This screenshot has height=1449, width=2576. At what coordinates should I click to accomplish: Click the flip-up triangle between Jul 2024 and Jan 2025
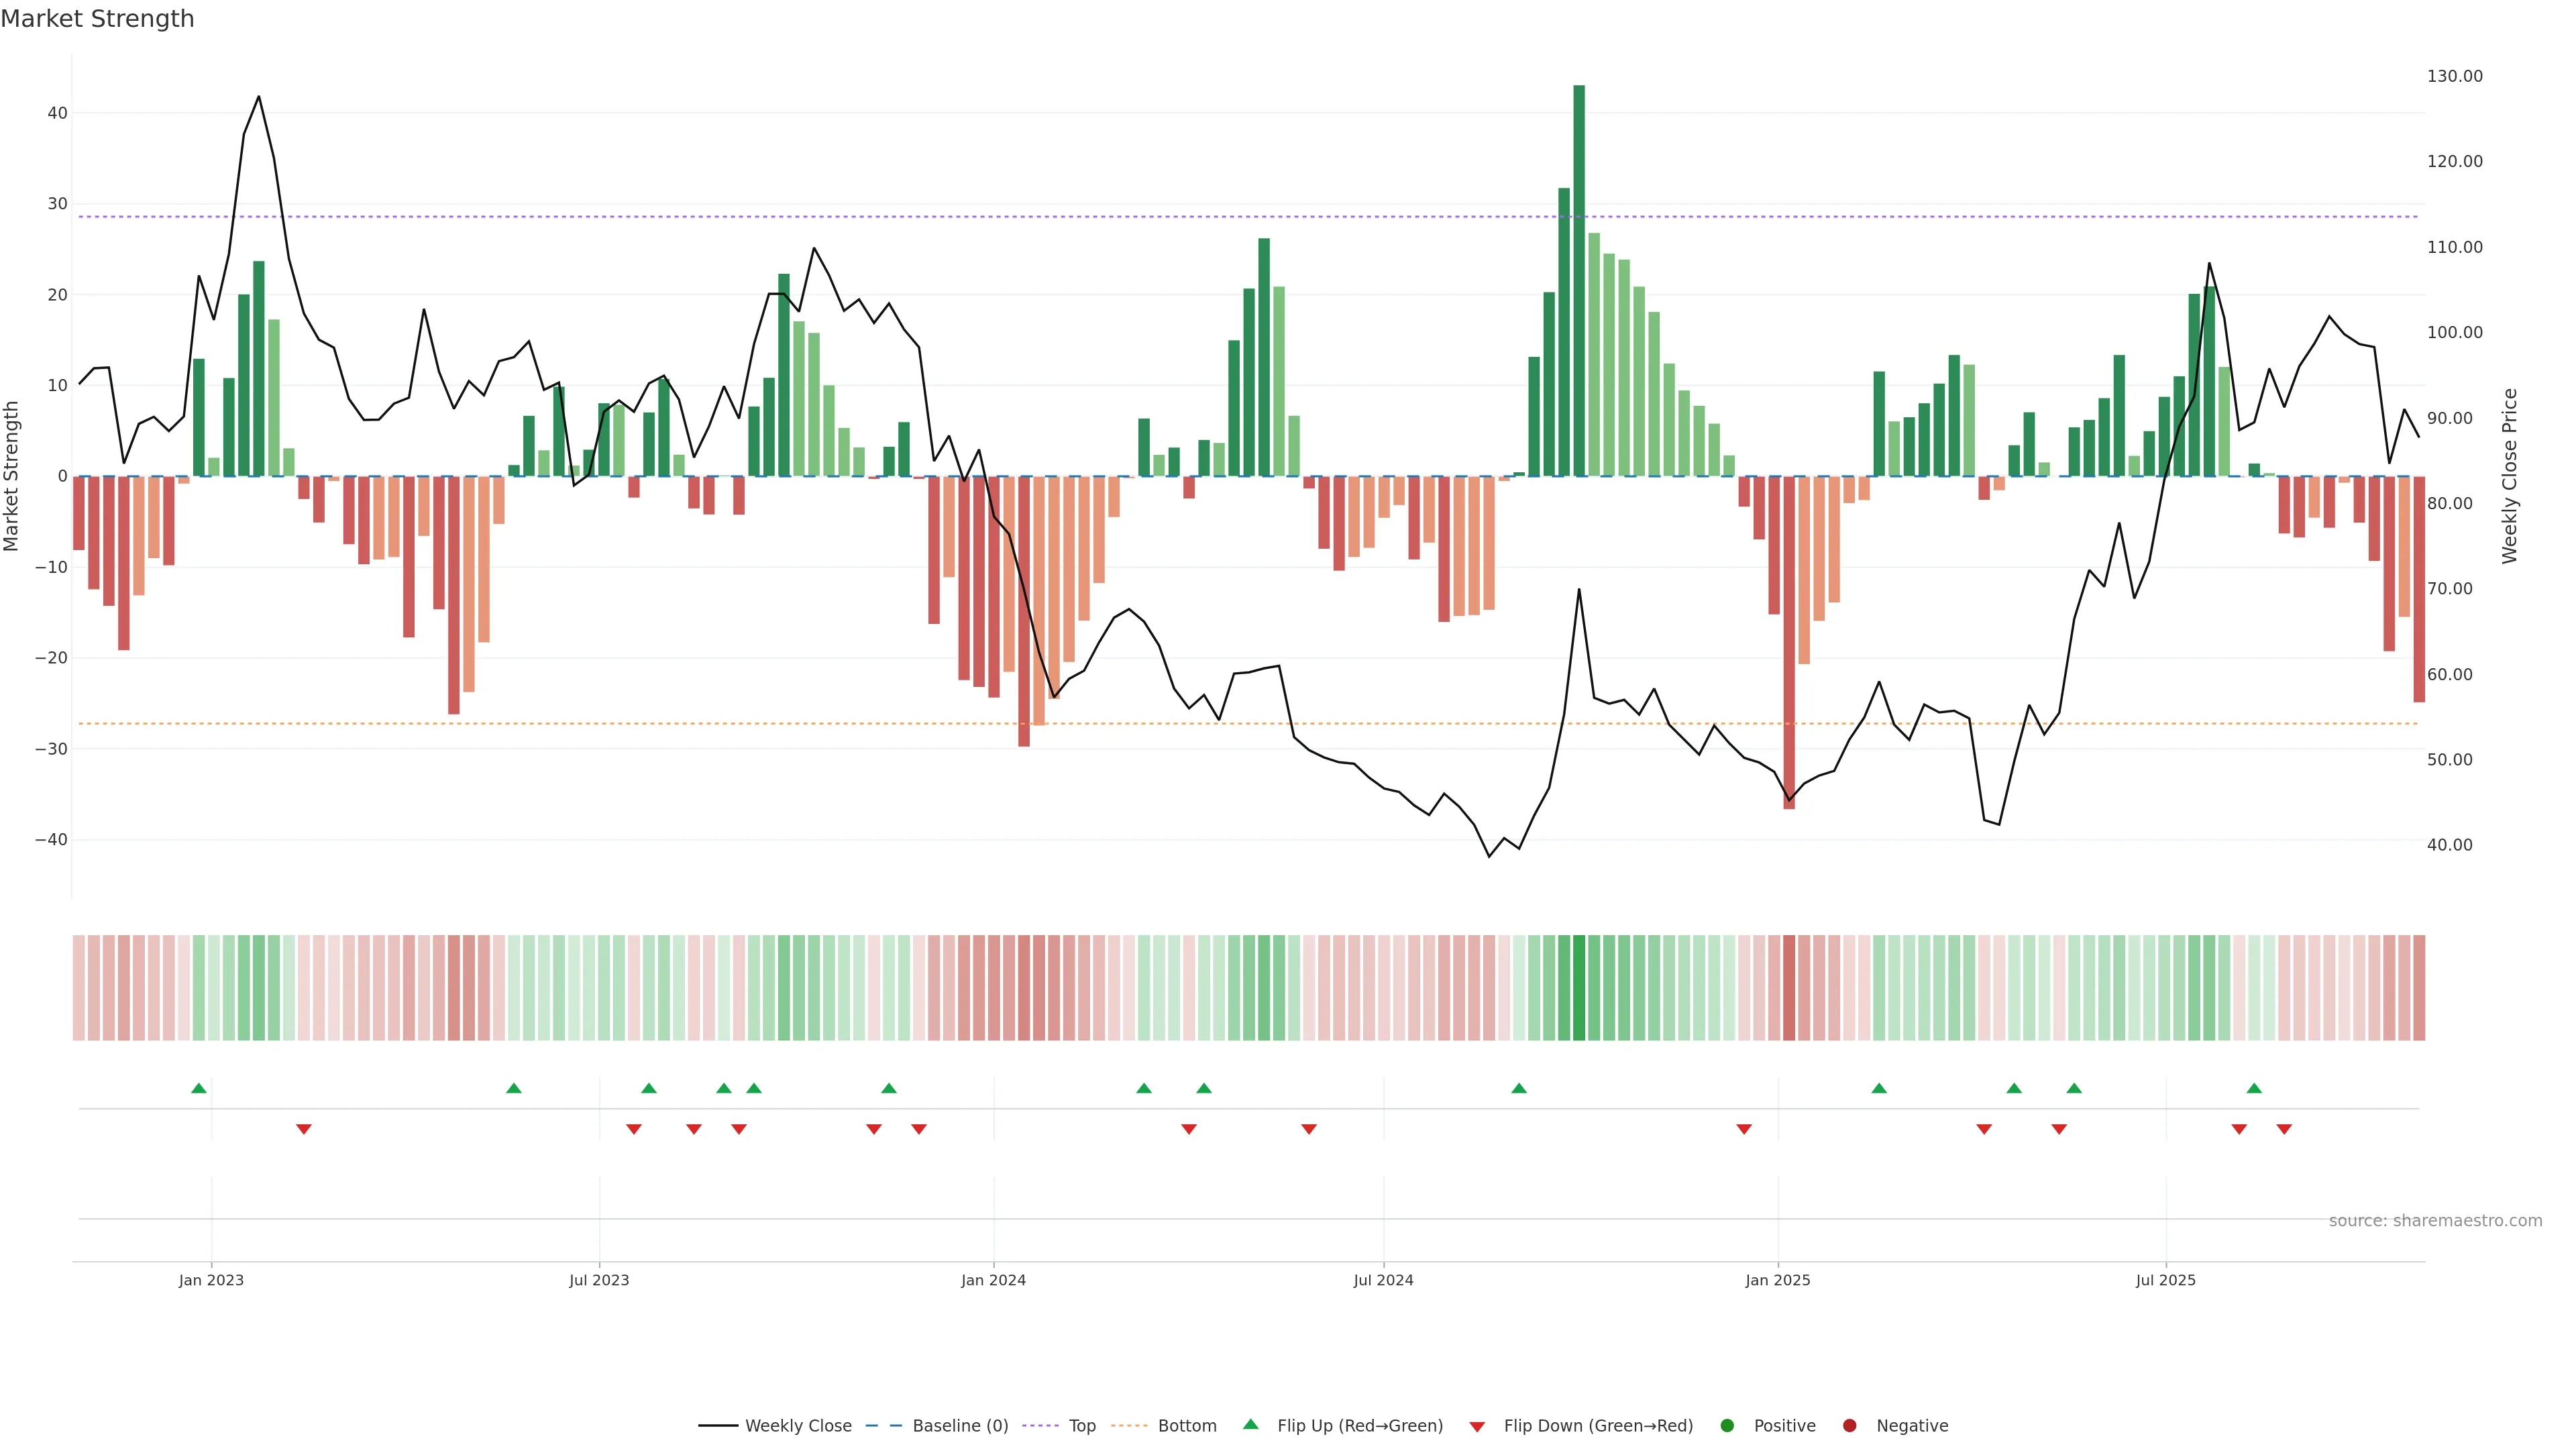tap(1519, 1088)
